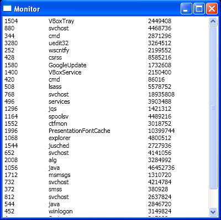
Task: Select the spoolsv process name
Action: 59,116
